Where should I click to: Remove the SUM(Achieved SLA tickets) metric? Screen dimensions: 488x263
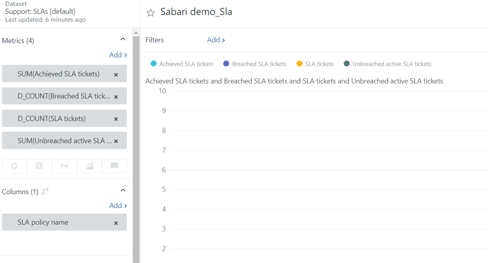click(x=116, y=74)
